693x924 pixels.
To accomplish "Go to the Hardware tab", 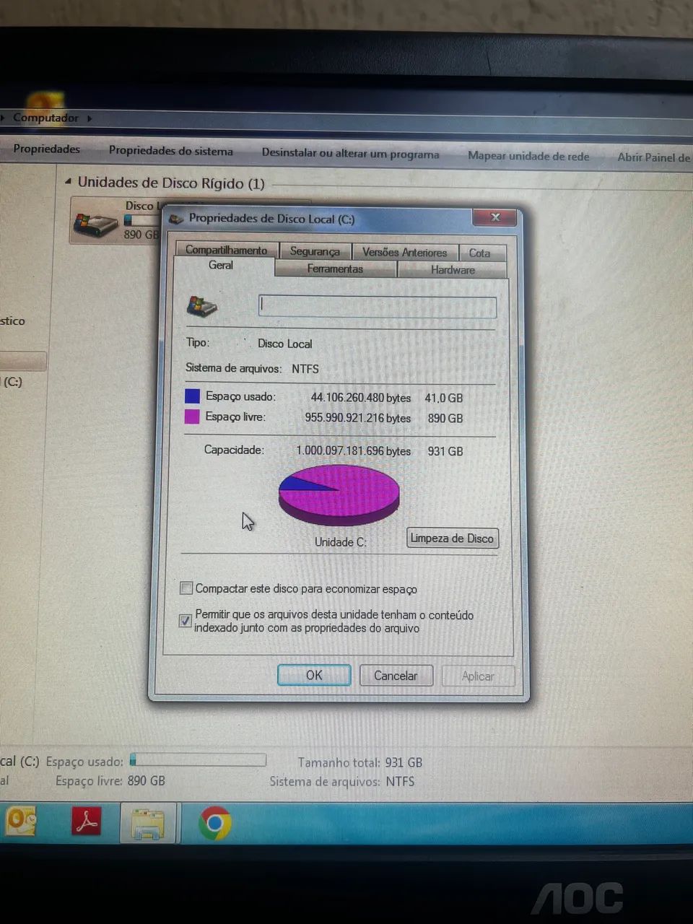I will click(x=453, y=269).
